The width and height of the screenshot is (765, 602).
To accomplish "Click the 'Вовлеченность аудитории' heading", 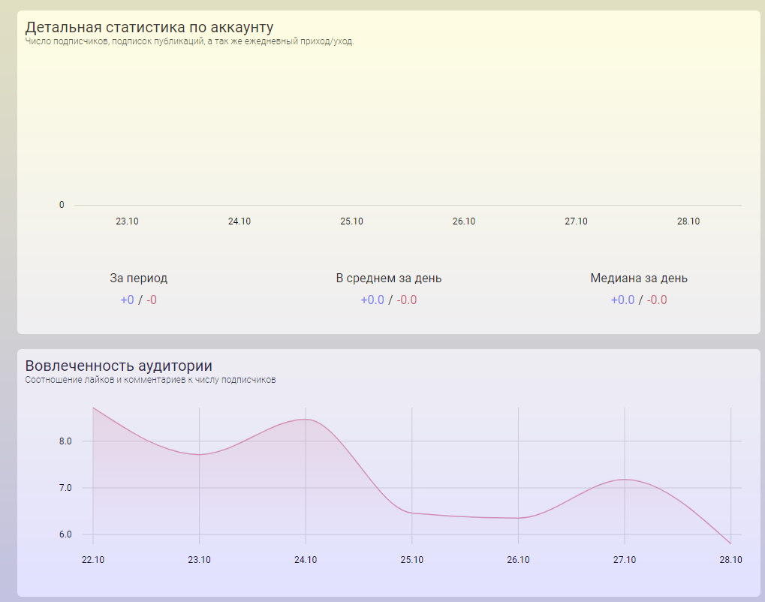I will coord(119,366).
